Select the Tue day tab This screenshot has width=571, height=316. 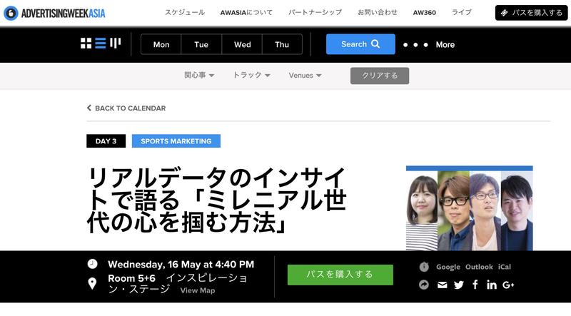point(201,44)
